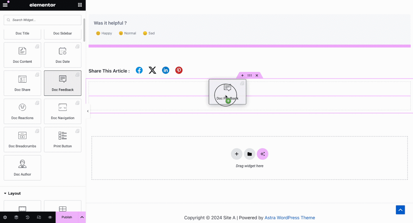This screenshot has height=223, width=413.
Task: Collapse the left widget panel arrow
Action: tap(88, 111)
